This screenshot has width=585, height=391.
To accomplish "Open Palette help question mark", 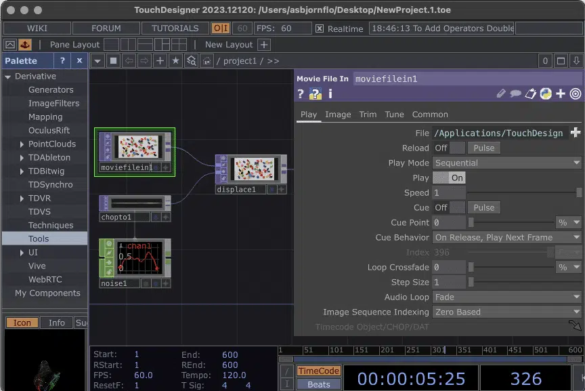I will pyautogui.click(x=62, y=61).
